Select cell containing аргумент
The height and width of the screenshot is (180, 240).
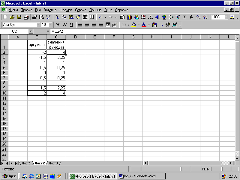pyautogui.click(x=37, y=44)
